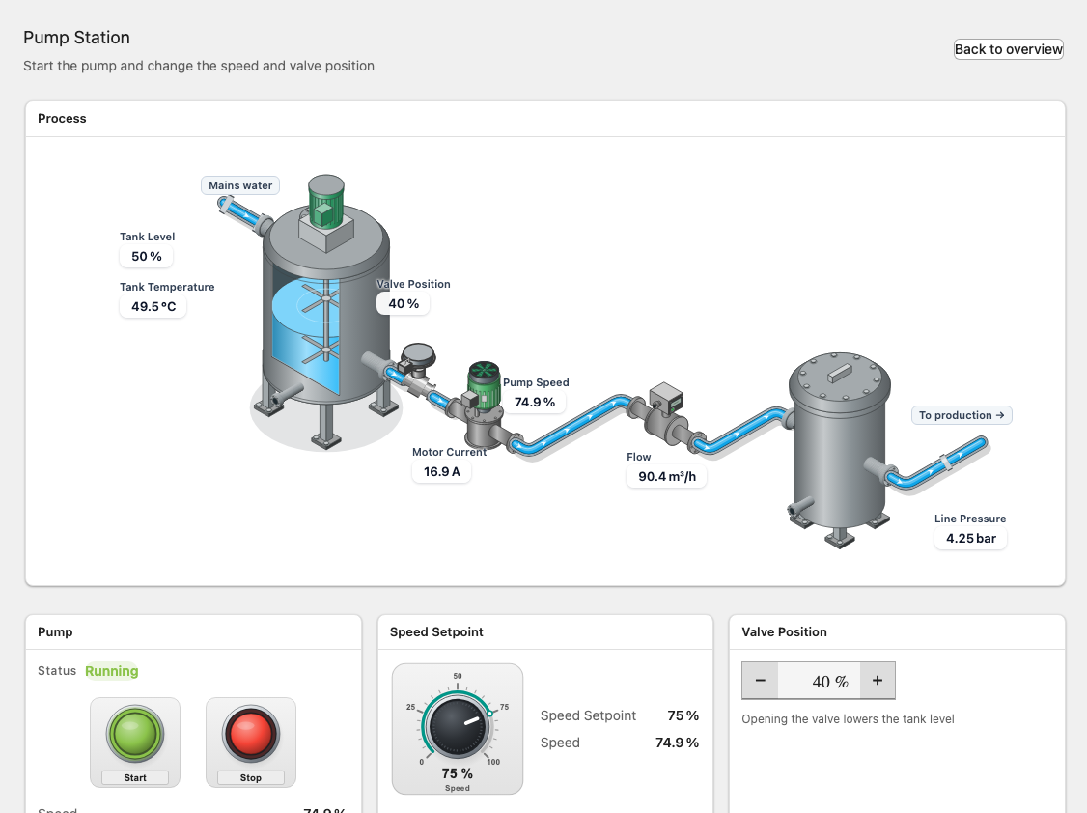This screenshot has width=1087, height=813.
Task: Click the mains water inlet pipe
Action: coord(242,213)
